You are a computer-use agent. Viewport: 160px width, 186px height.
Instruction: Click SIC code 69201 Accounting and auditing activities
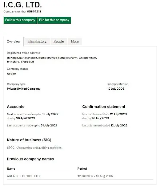[34, 148]
